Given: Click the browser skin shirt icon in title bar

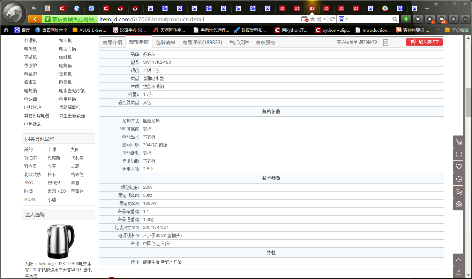Looking at the screenshot, I should 436,4.
